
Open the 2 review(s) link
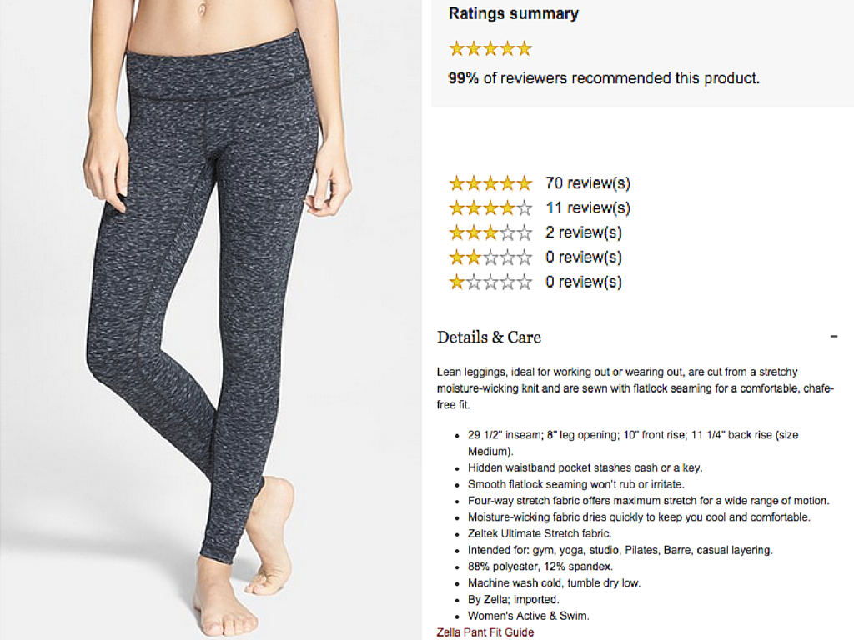tap(584, 232)
